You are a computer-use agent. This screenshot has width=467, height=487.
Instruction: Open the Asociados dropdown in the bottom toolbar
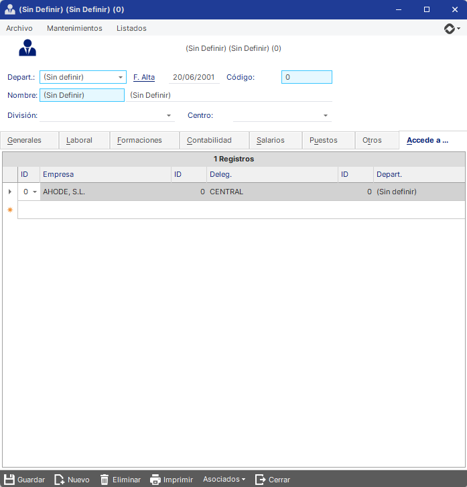click(x=224, y=479)
